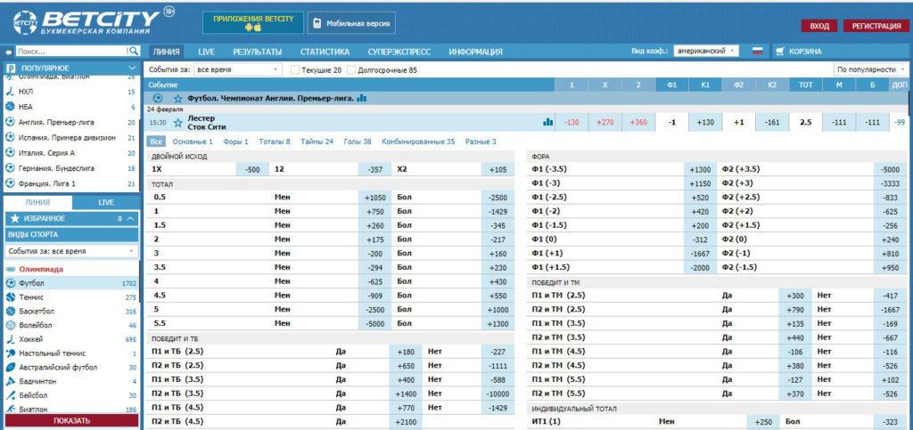This screenshot has width=913, height=430.
Task: Select Хоккей in the sports list
Action: 32,339
